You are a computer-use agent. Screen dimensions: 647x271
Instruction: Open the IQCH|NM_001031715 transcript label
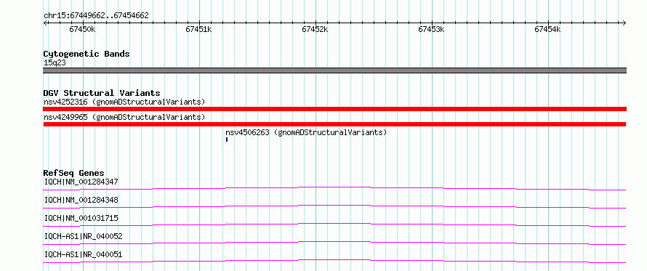point(81,218)
